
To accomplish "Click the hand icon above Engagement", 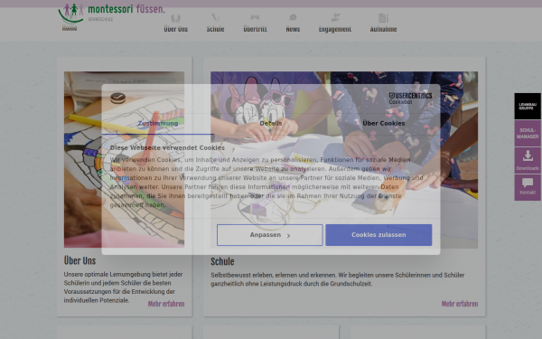I will (x=335, y=17).
